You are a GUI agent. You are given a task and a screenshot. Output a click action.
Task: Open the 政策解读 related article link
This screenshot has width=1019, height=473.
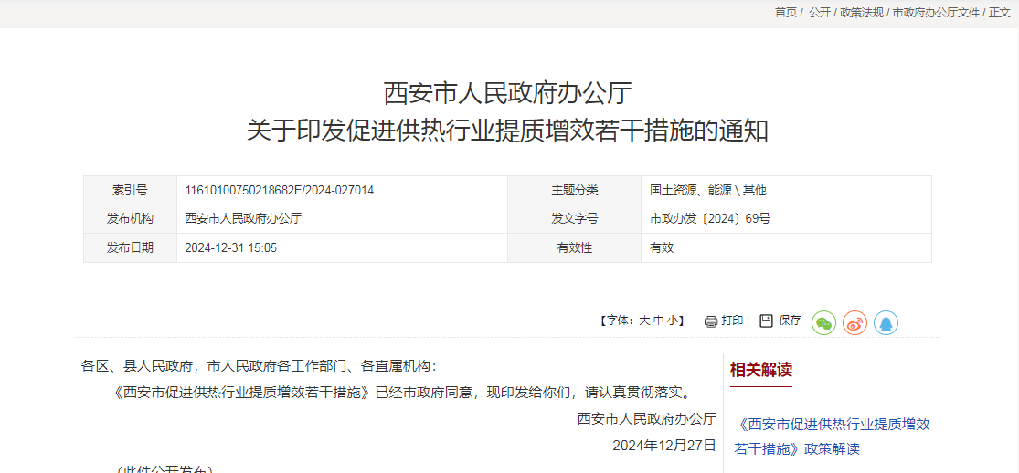click(x=832, y=436)
